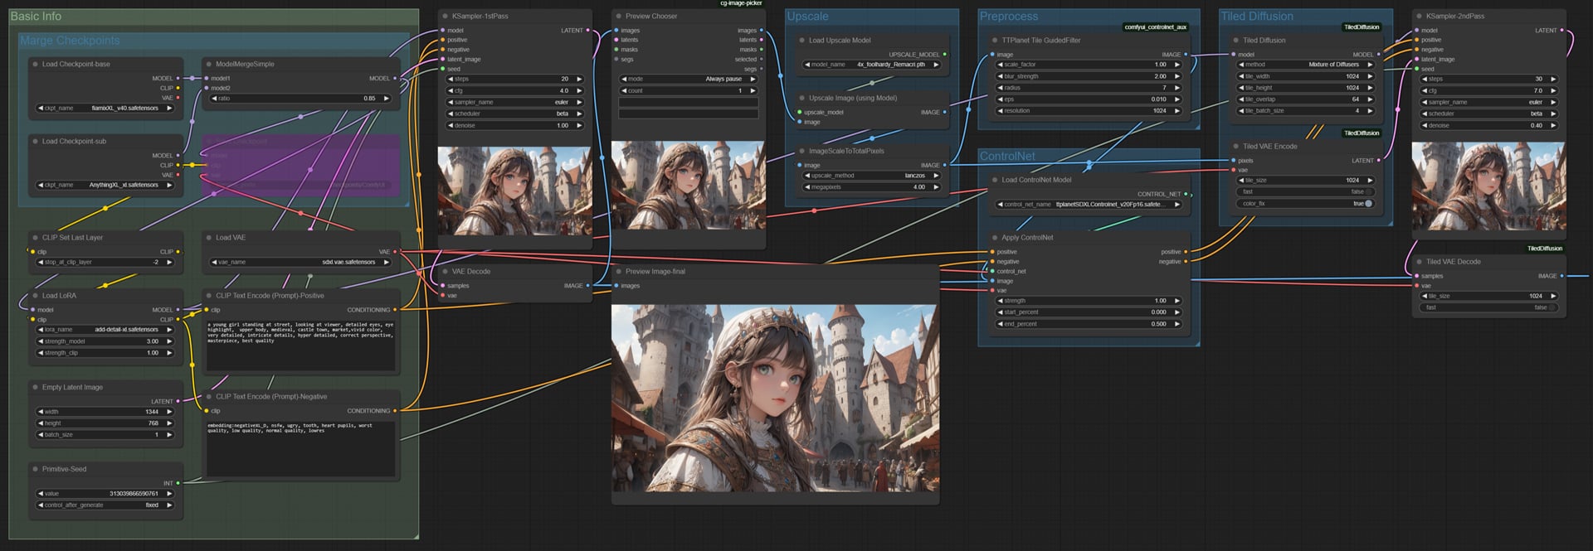Collapse the Preview Chooser node with its title dot
This screenshot has height=551, width=1593.
tap(618, 16)
